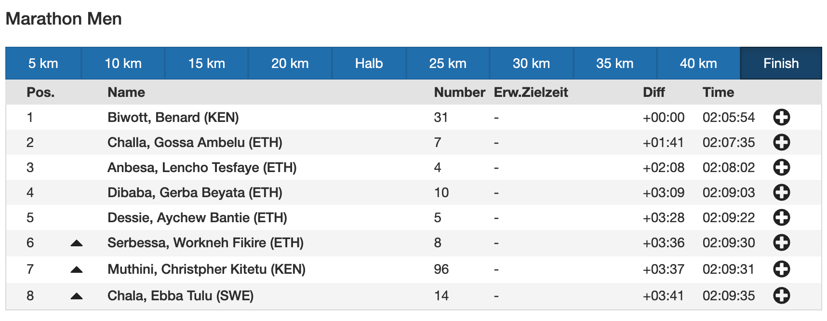Expand Serbessa, Workneh Fikire plus icon
827x321 pixels.
pos(781,242)
